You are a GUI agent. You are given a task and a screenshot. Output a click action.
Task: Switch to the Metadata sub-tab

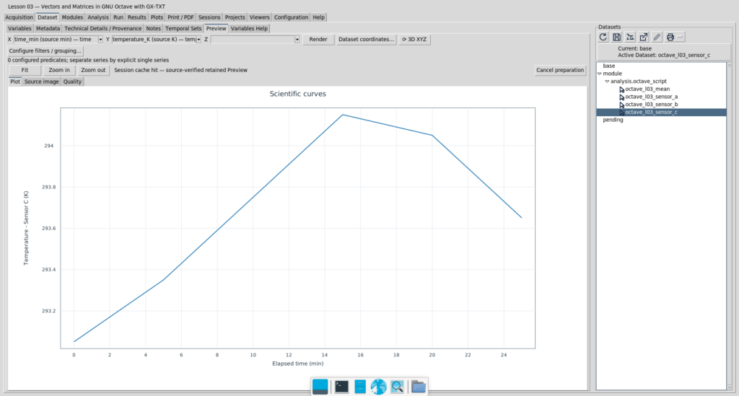click(x=48, y=29)
